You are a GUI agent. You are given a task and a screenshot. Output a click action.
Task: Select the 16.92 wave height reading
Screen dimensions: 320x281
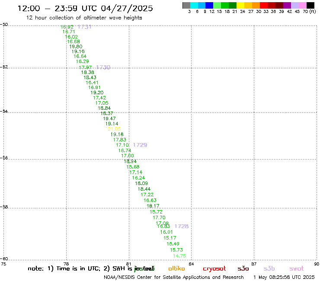coord(67,27)
